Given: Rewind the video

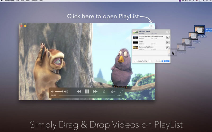Looking at the screenshot, I should [79, 91].
